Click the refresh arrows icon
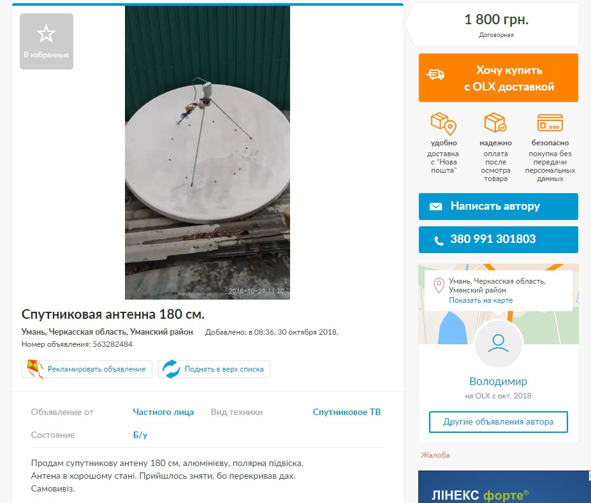The height and width of the screenshot is (503, 591). tap(171, 369)
